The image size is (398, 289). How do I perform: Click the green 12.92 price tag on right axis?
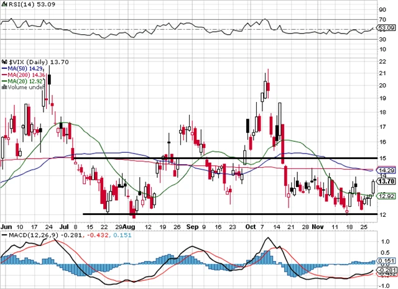pyautogui.click(x=387, y=196)
